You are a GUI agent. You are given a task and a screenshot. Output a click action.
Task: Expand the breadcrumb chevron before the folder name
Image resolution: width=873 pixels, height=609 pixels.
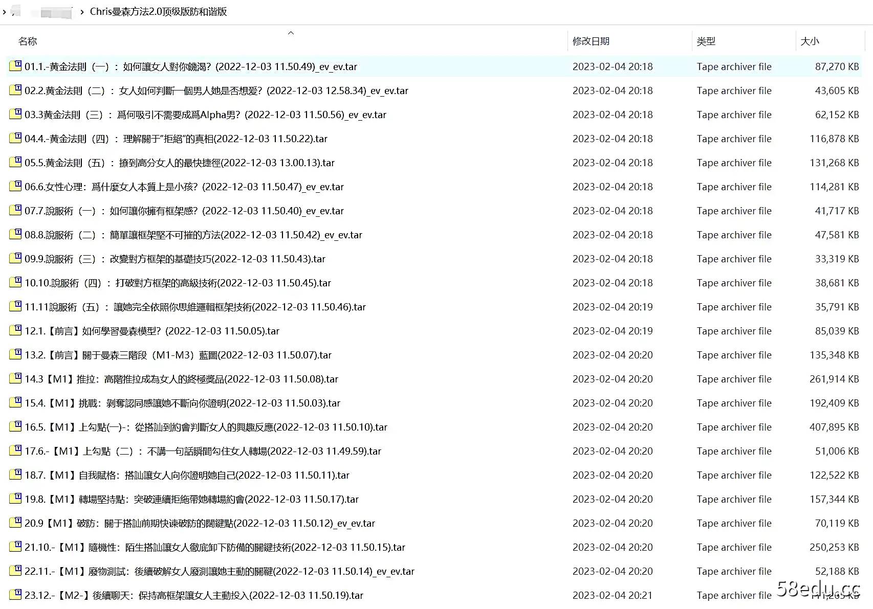(82, 12)
